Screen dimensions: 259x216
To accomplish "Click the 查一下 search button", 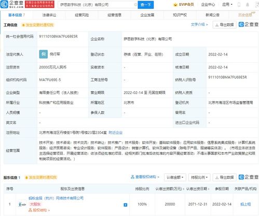I will 146,5.
